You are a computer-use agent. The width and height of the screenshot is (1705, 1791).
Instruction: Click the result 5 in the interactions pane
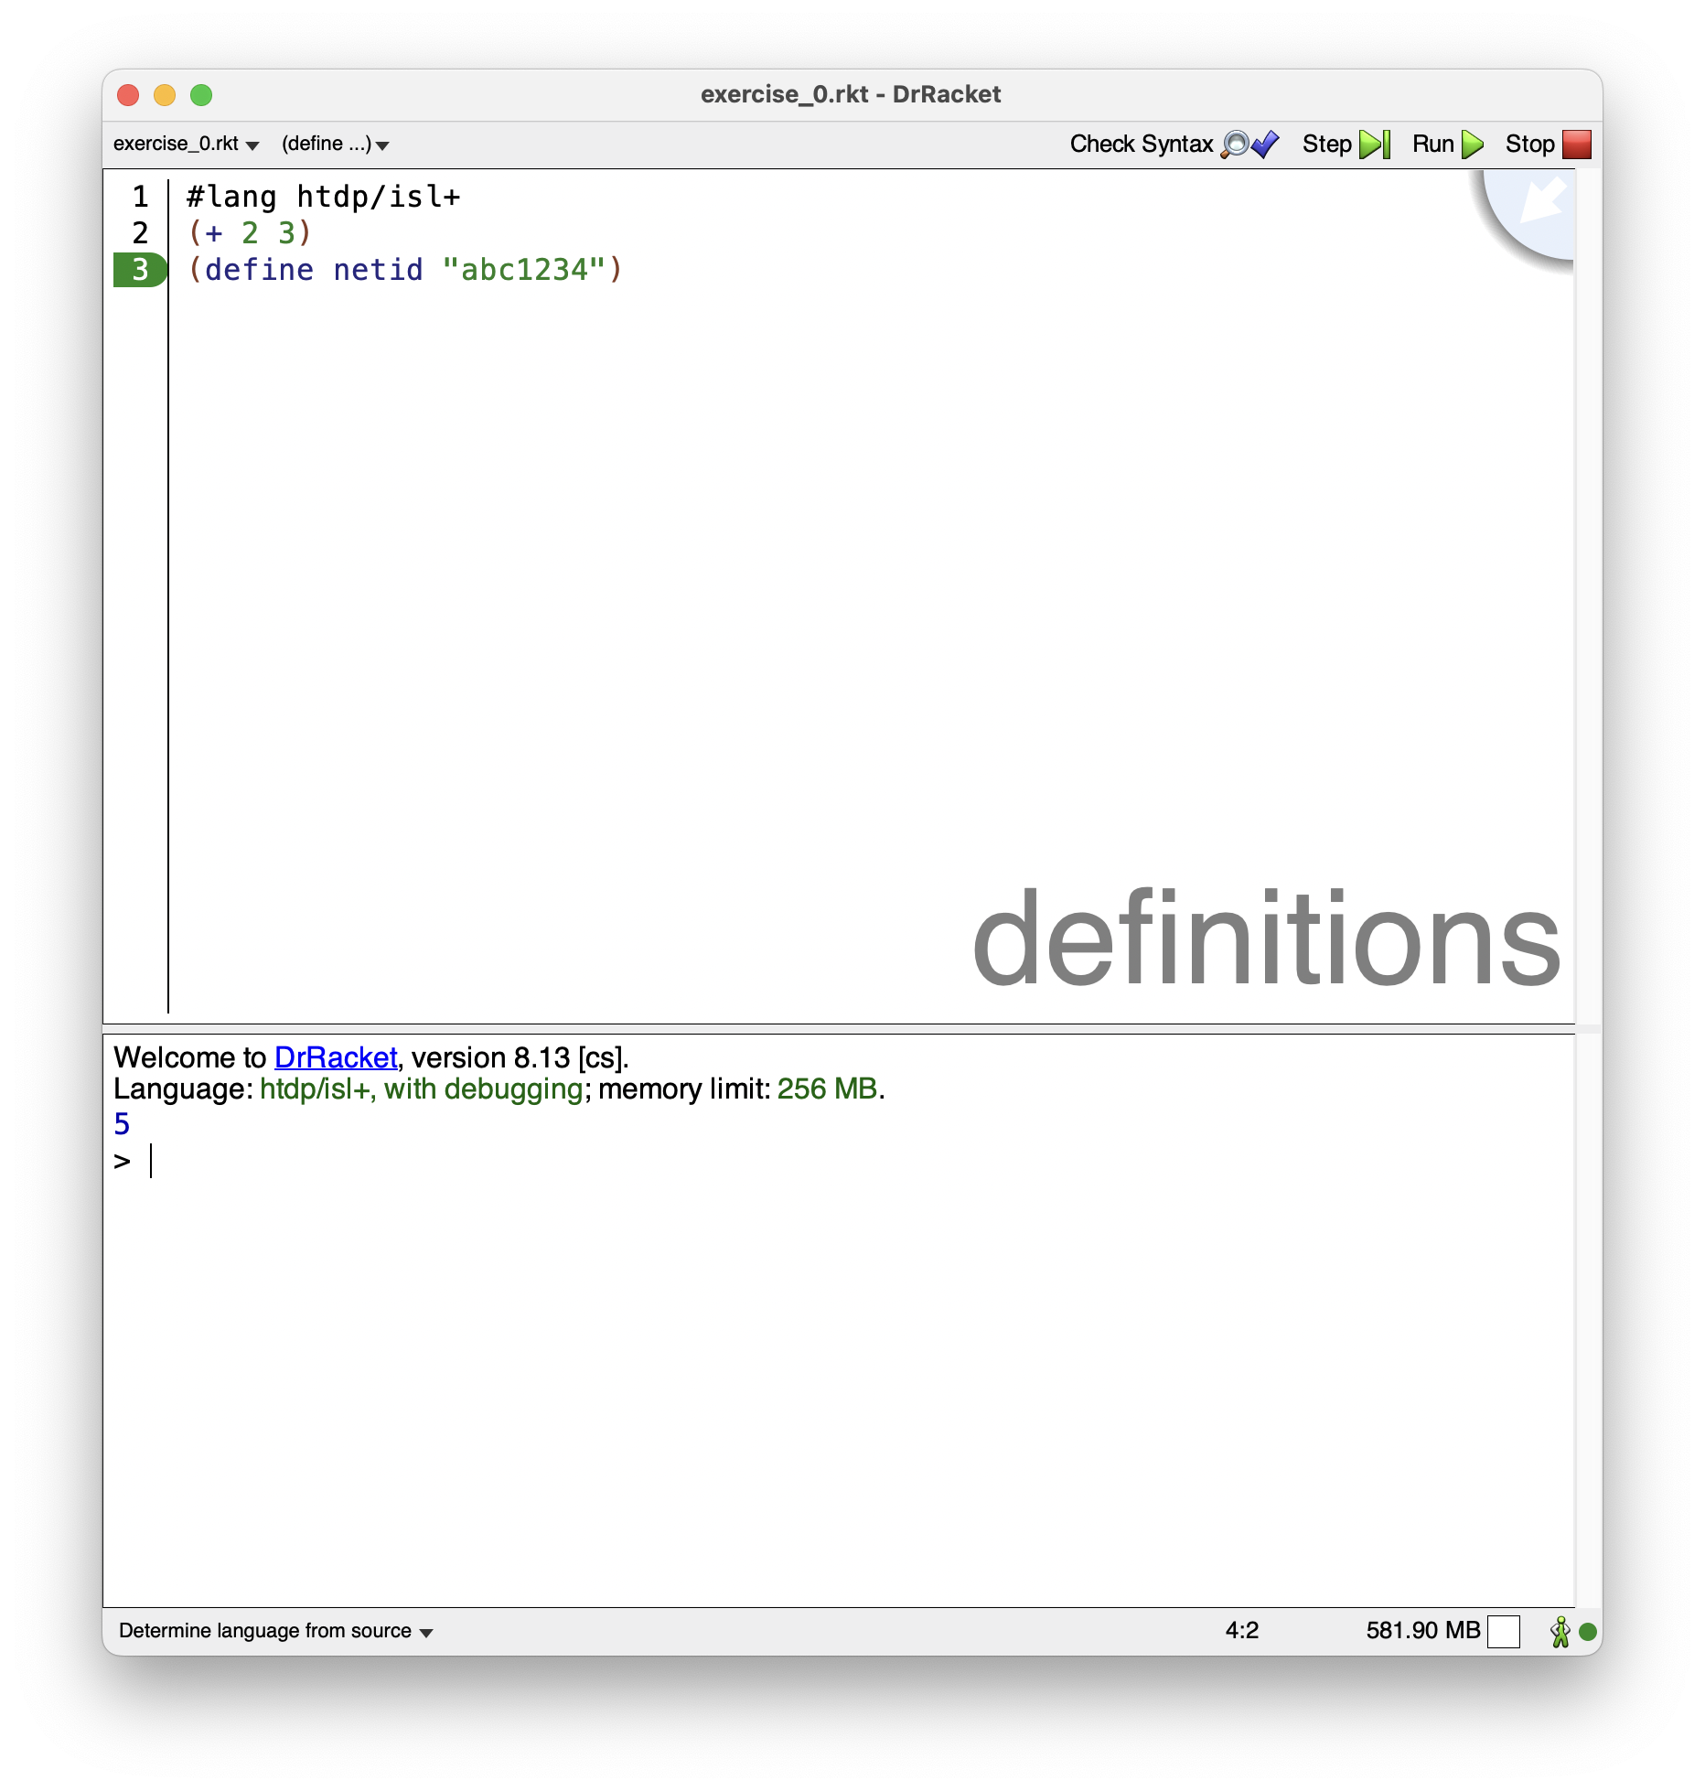click(x=122, y=1124)
